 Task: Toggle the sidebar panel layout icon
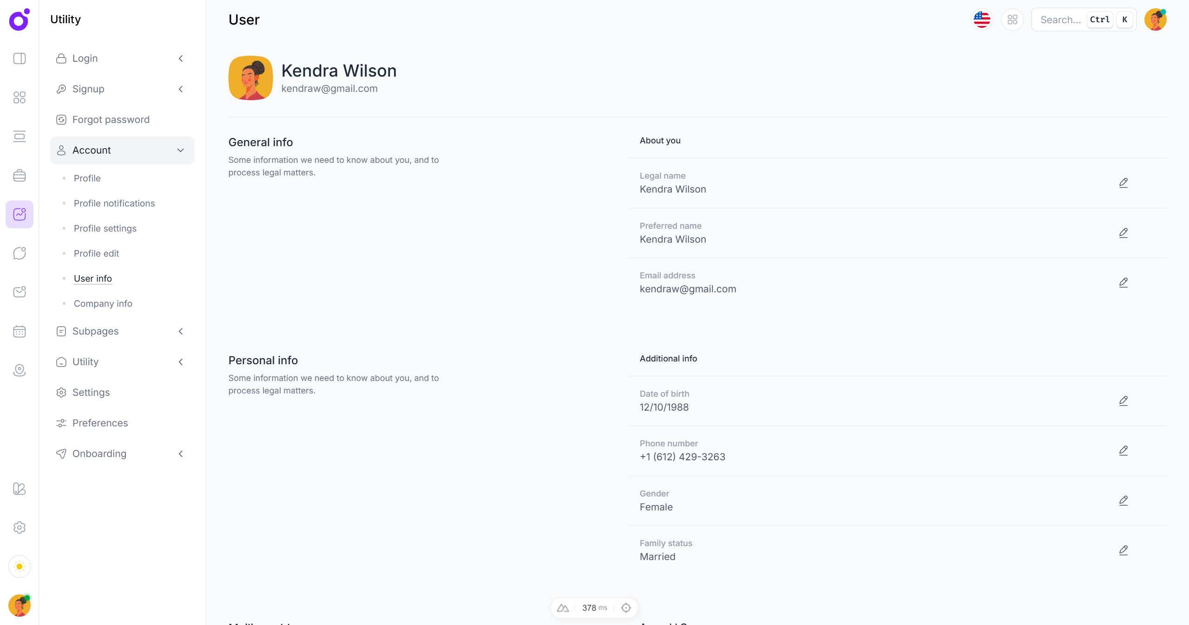point(19,58)
